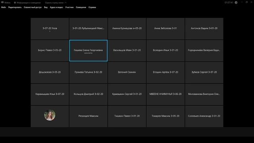
Task: Close the Webex meeting window
Action: pyautogui.click(x=251, y=2)
